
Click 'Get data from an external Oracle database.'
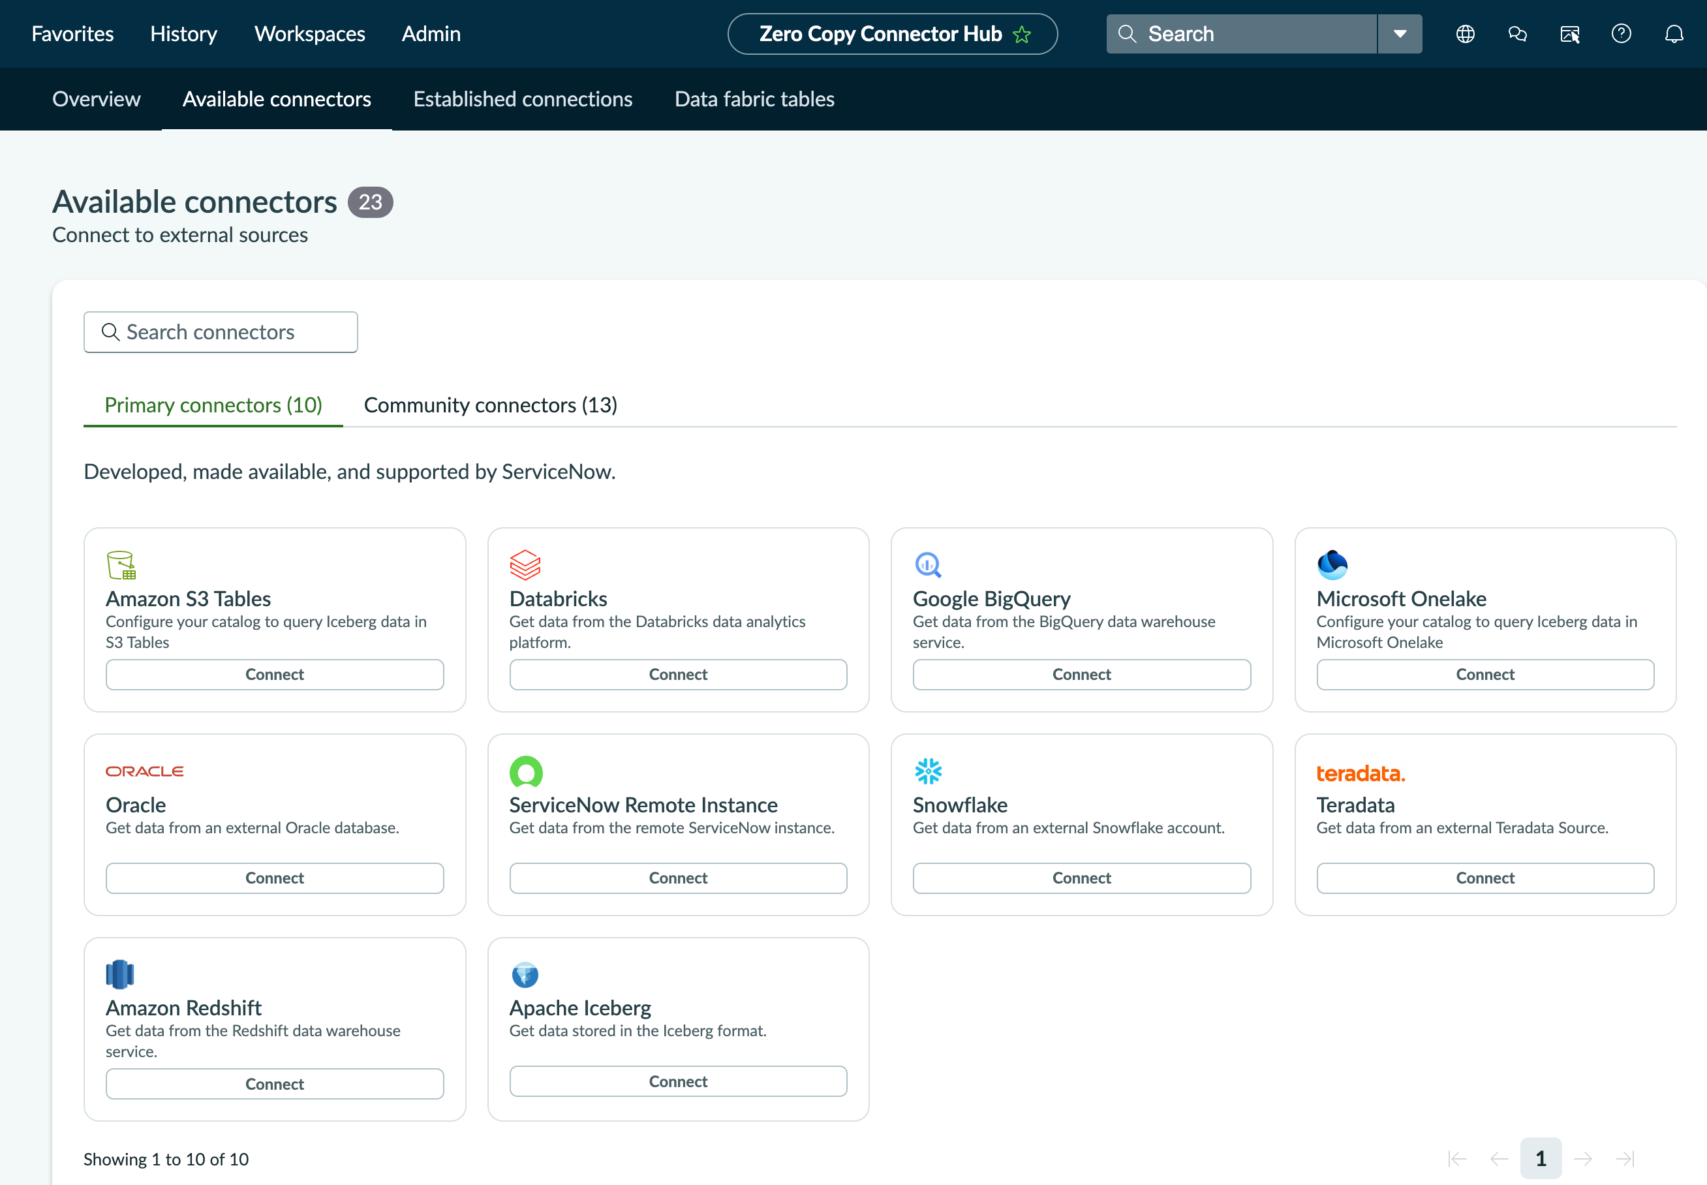click(x=253, y=828)
